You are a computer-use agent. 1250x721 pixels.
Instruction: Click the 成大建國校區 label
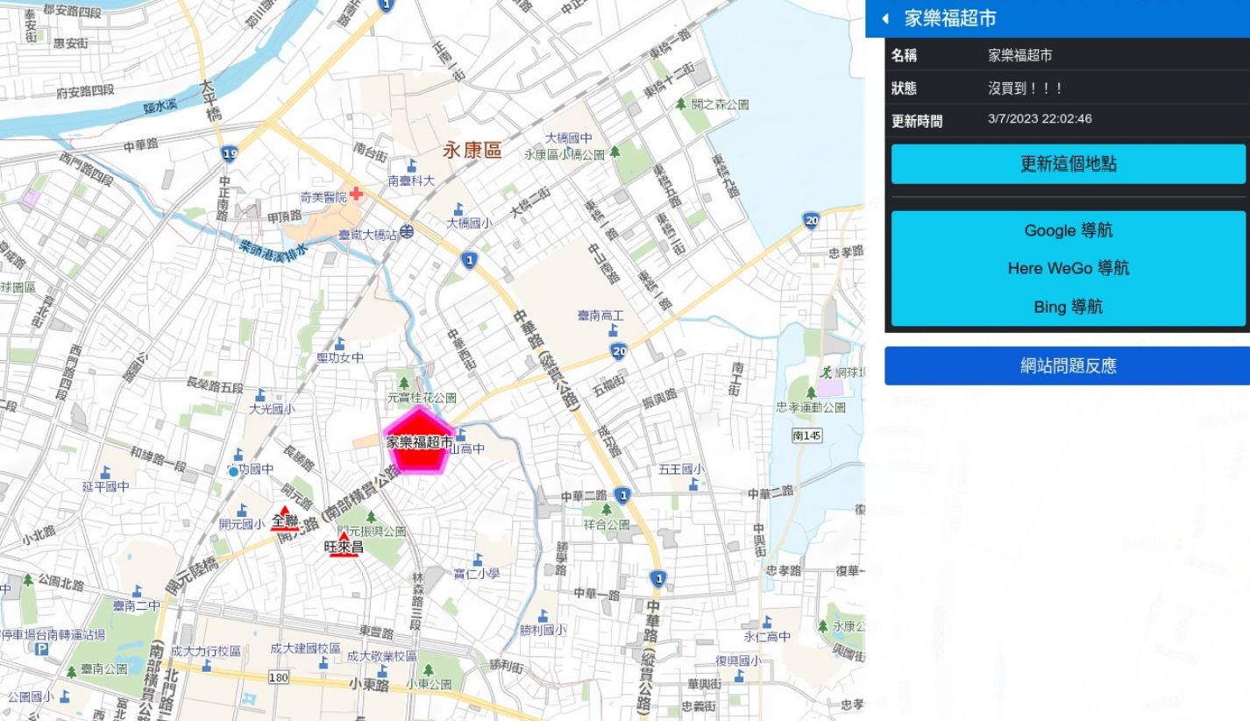tap(305, 648)
